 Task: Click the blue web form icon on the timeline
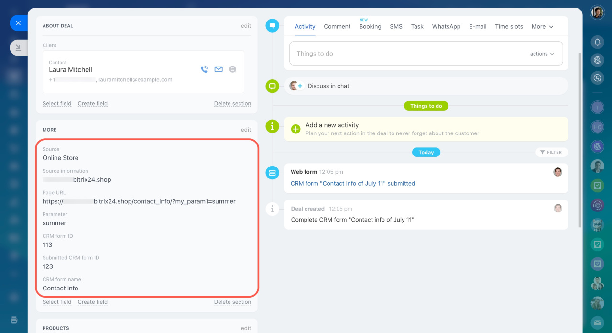pos(273,172)
